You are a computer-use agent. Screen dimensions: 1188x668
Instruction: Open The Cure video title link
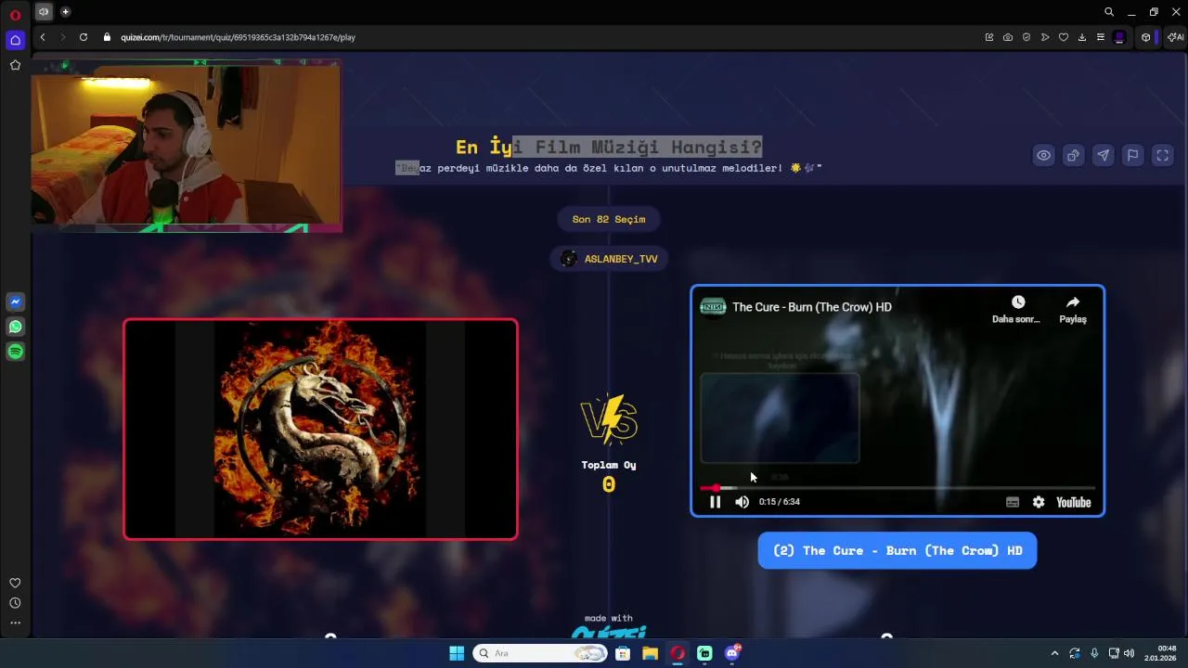pyautogui.click(x=812, y=307)
